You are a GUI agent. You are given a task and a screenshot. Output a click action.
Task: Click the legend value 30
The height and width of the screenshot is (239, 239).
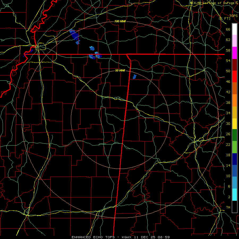tap(228, 123)
